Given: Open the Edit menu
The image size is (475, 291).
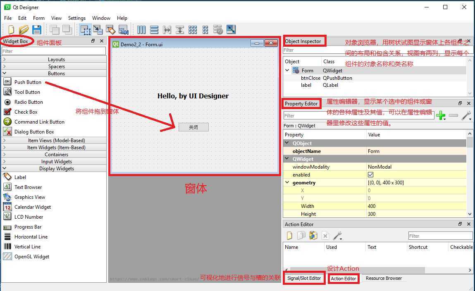Looking at the screenshot, I should [22, 18].
